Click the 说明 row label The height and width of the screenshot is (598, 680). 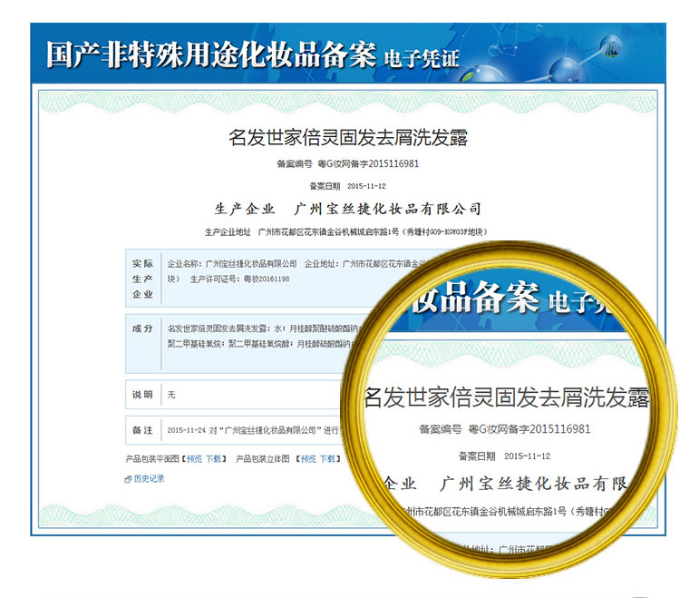click(143, 395)
